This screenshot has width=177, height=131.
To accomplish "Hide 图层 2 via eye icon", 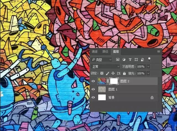I will [93, 81].
